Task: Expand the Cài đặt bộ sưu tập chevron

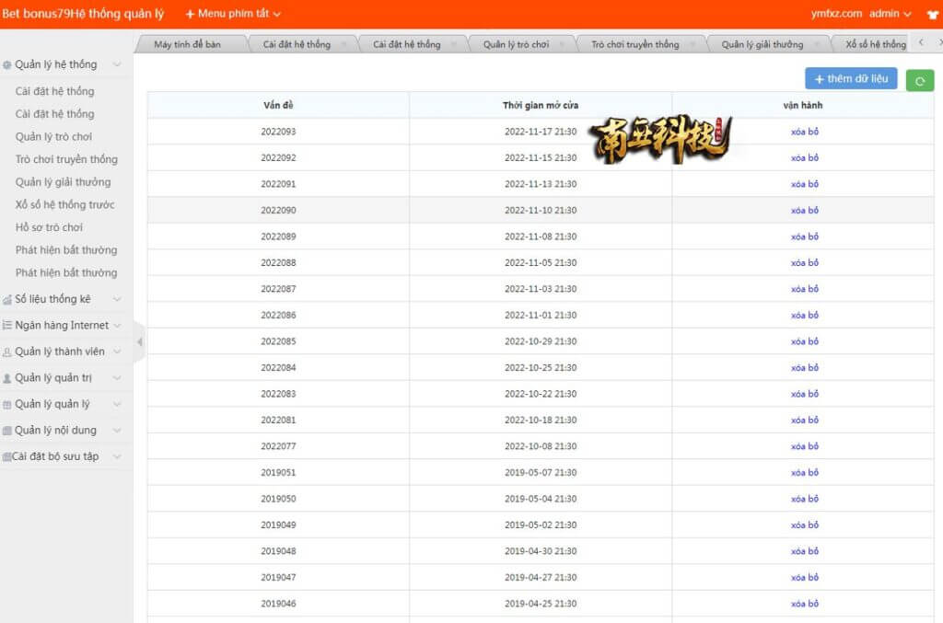Action: 117,456
